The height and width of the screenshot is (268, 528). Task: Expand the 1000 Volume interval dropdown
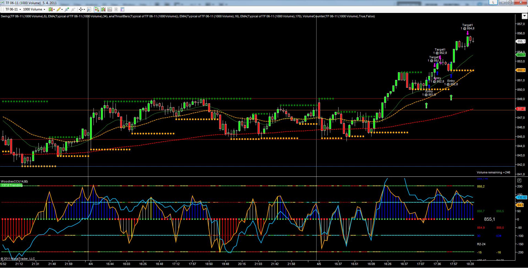pyautogui.click(x=34, y=9)
